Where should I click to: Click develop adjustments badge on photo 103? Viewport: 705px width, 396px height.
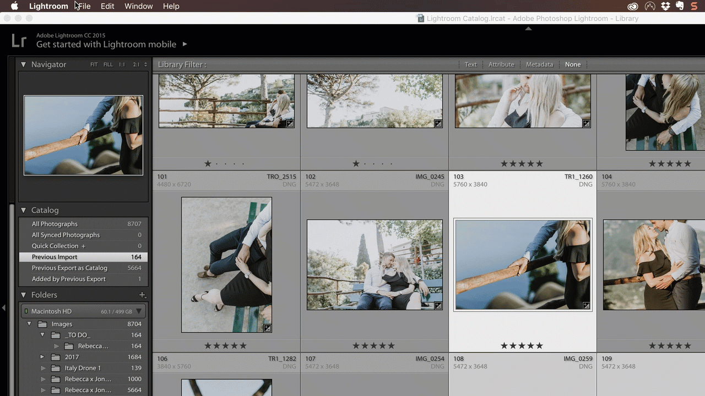pos(586,306)
